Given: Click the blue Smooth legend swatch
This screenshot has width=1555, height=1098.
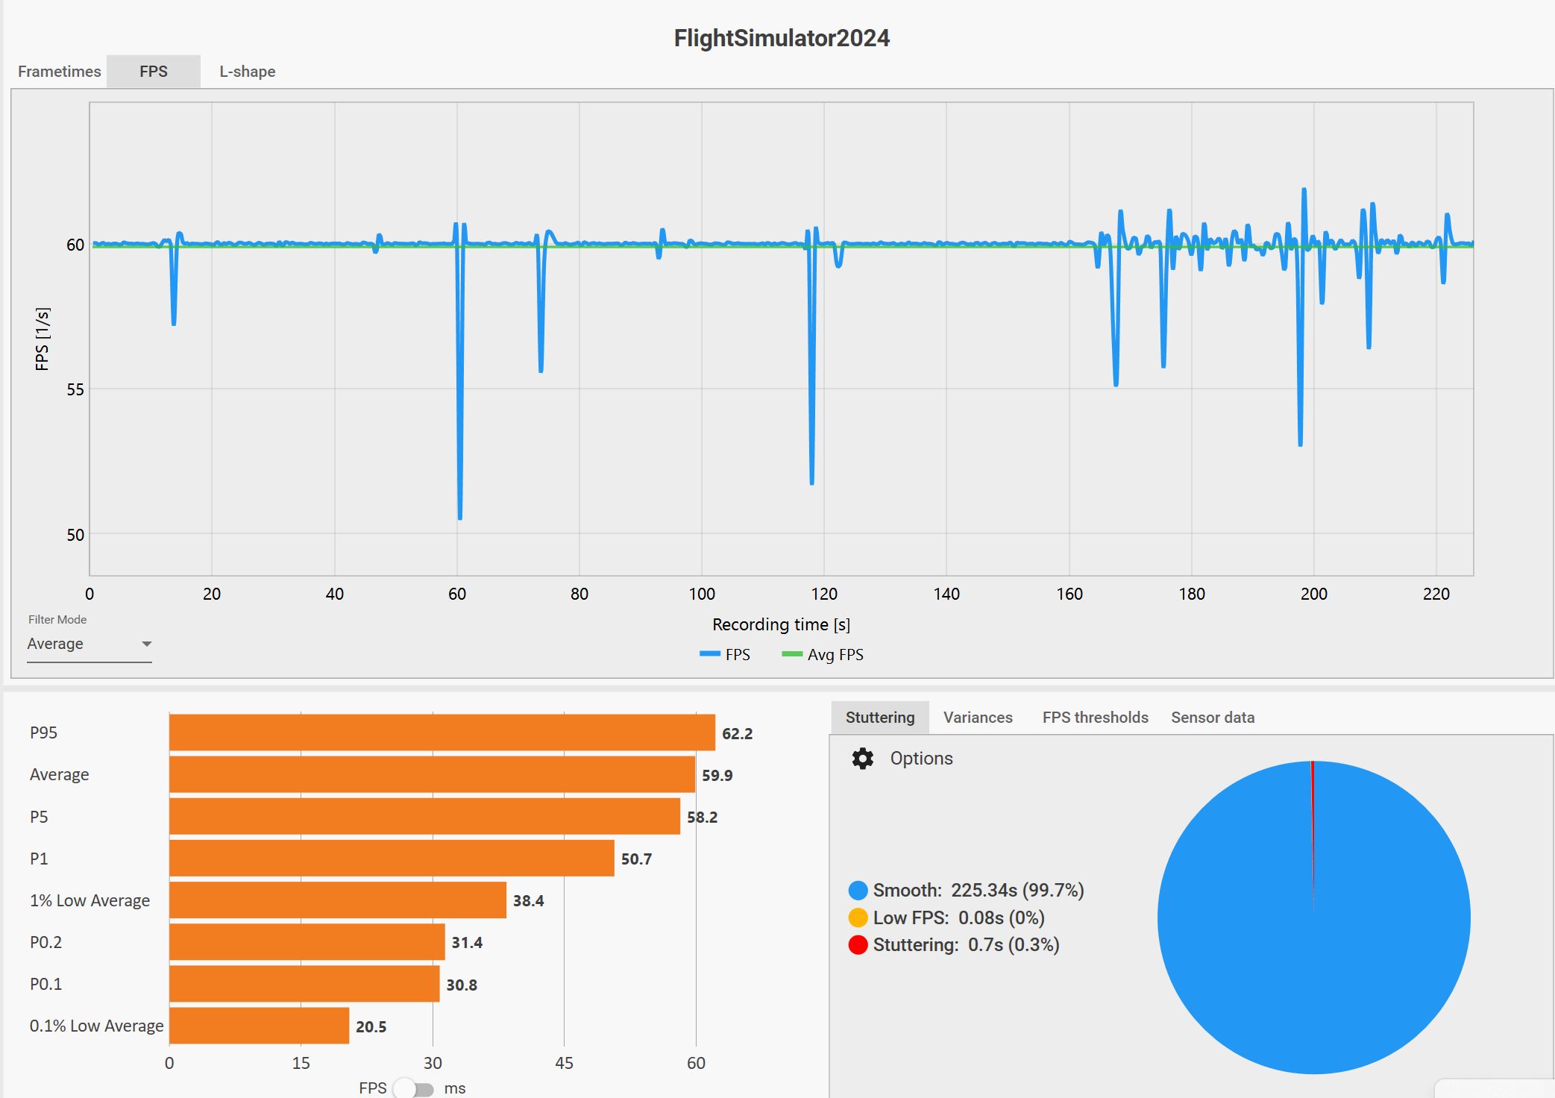Looking at the screenshot, I should pos(858,891).
